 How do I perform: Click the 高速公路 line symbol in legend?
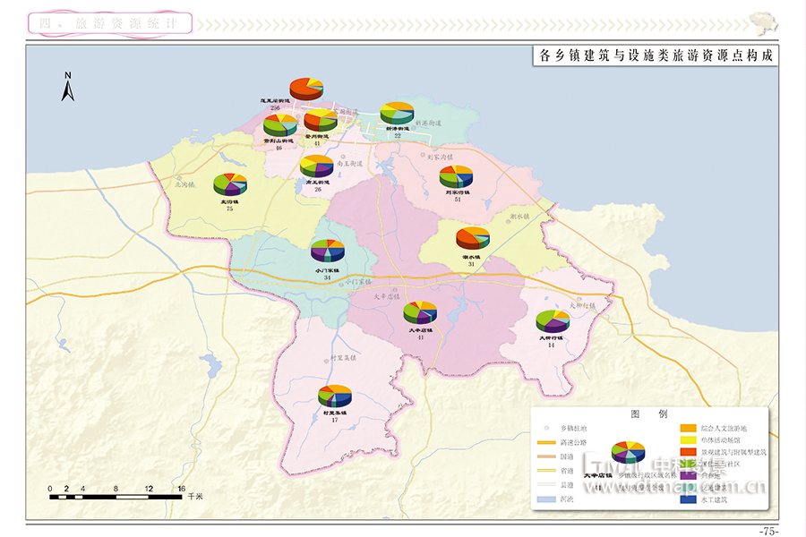tap(546, 442)
